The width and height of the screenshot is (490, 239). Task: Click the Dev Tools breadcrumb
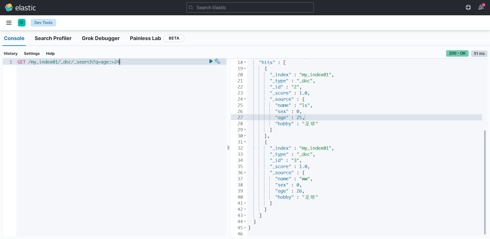coord(43,23)
